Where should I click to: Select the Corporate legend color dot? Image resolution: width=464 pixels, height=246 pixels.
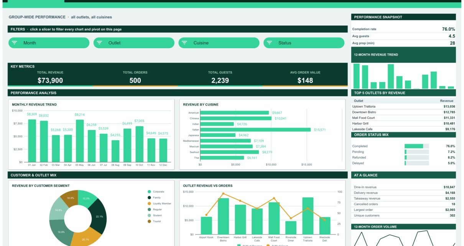149,192
